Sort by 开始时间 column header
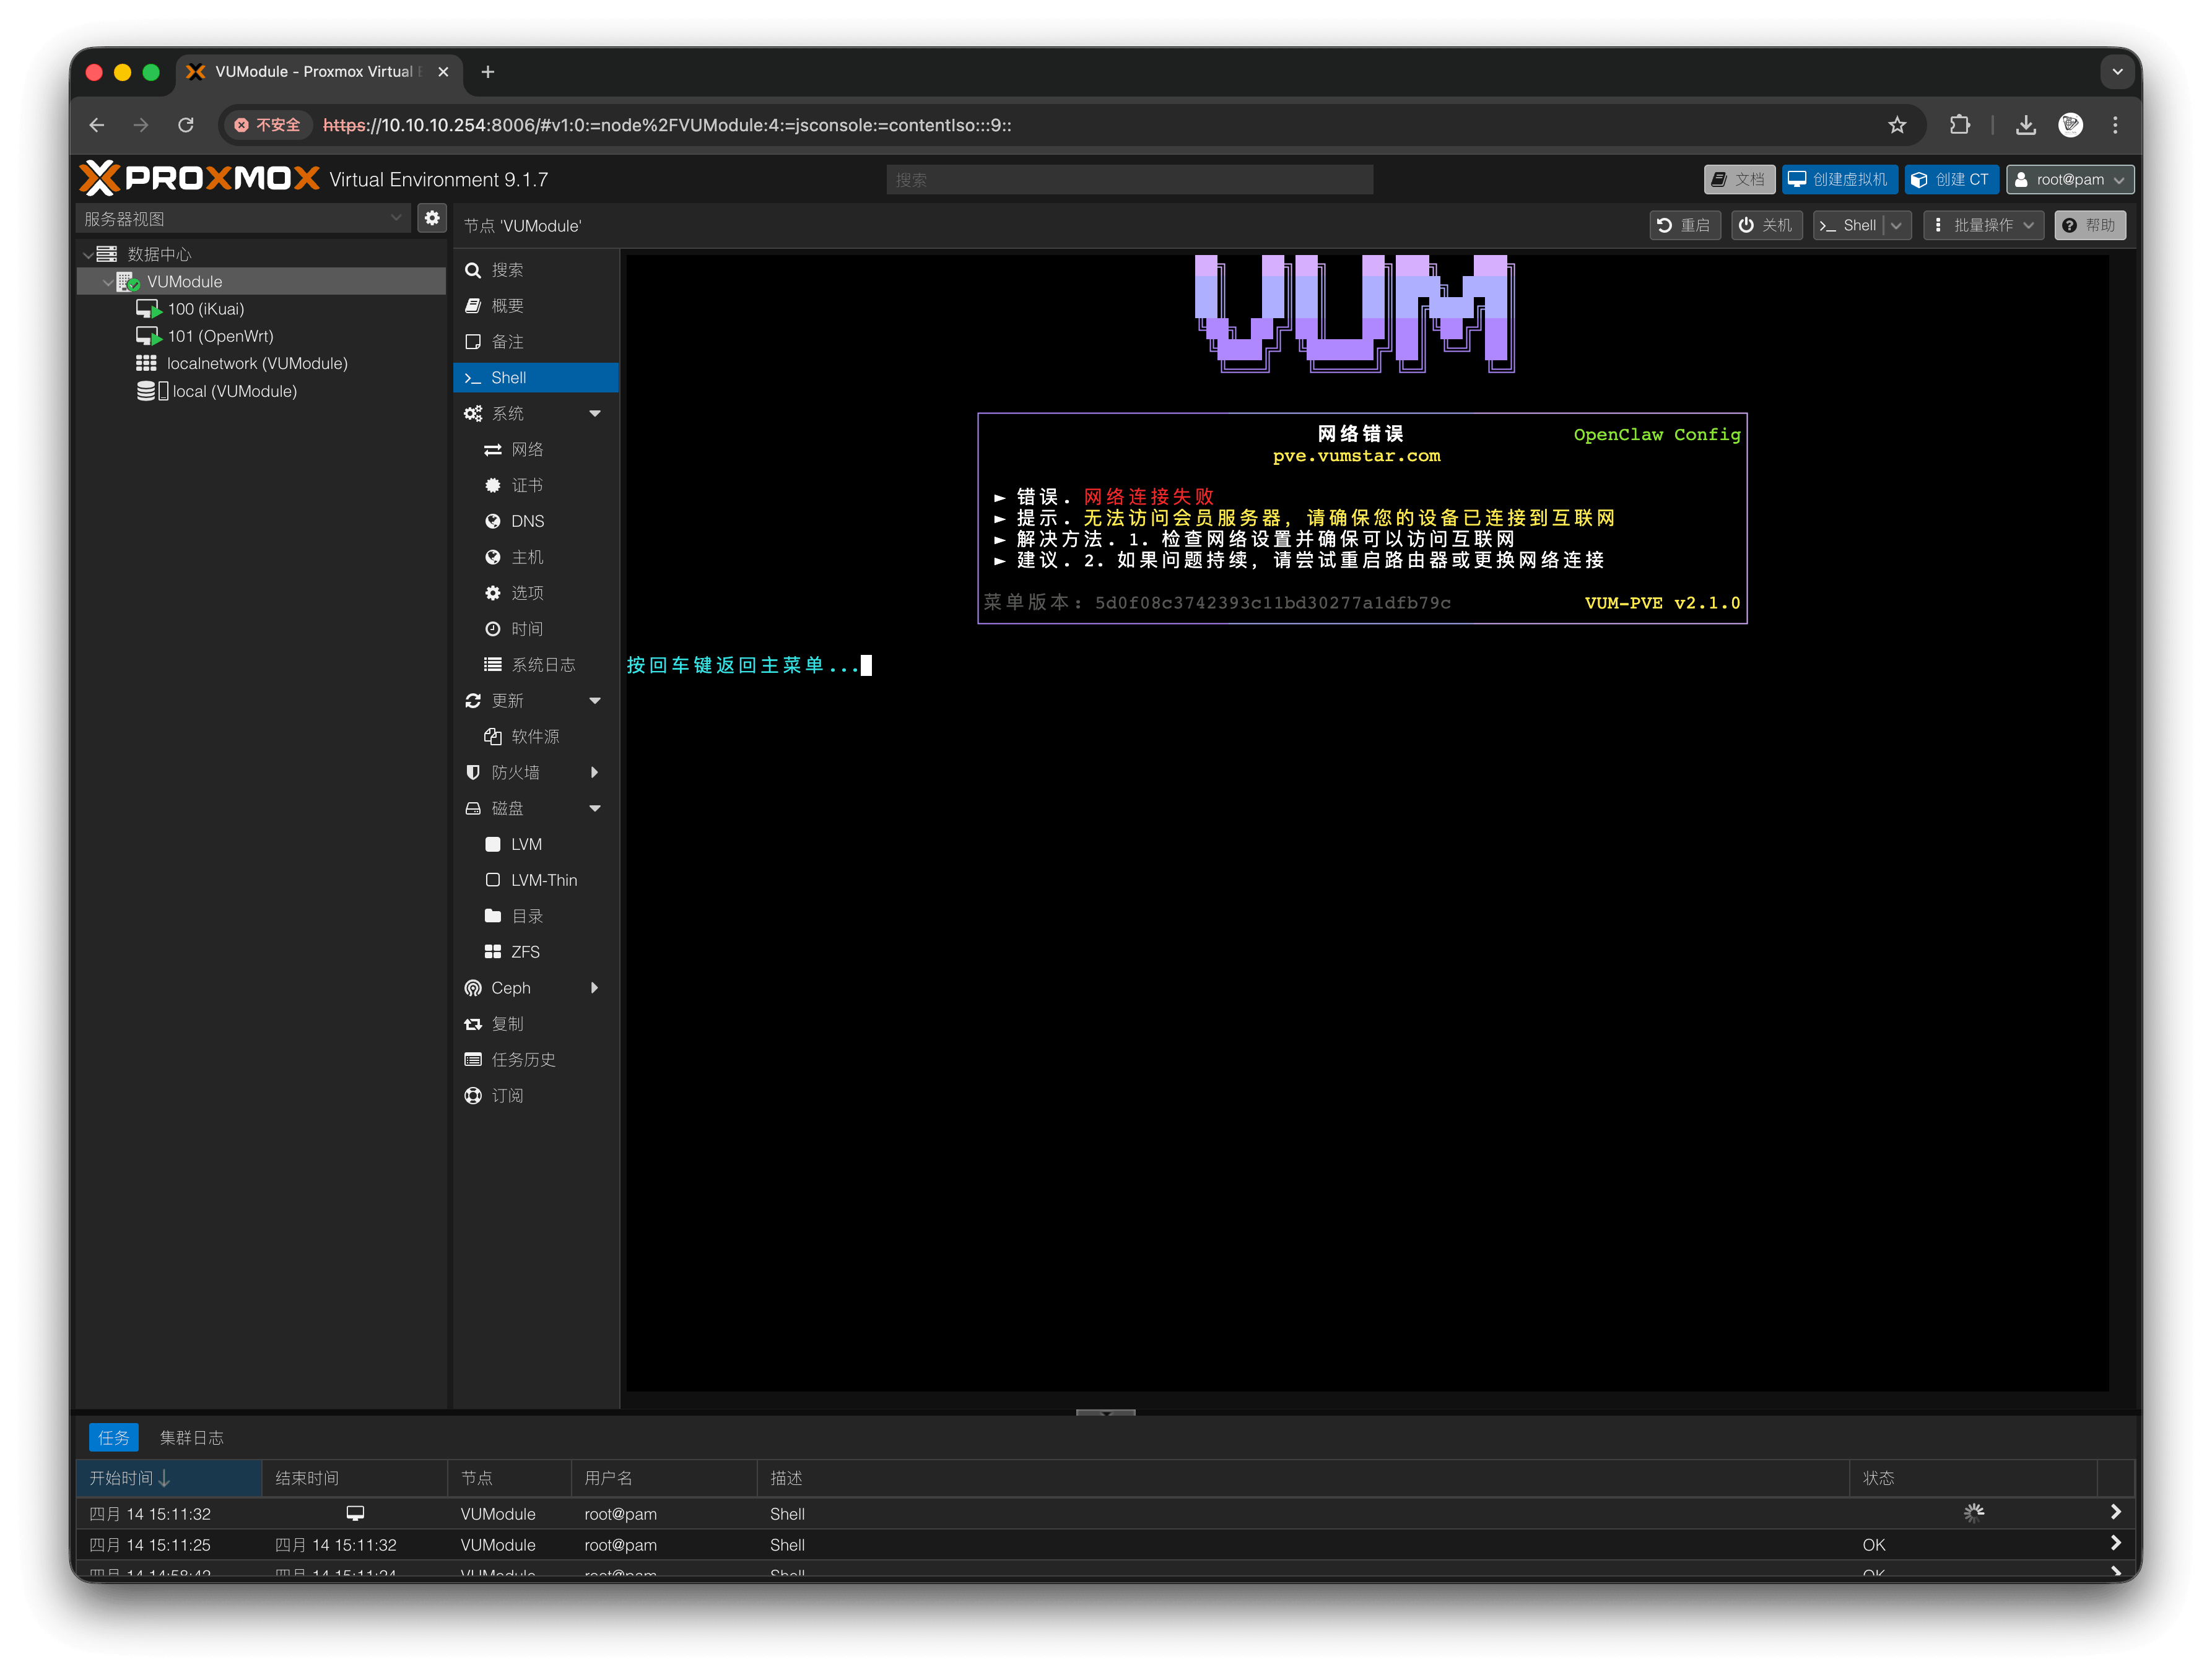This screenshot has width=2212, height=1675. (x=169, y=1479)
